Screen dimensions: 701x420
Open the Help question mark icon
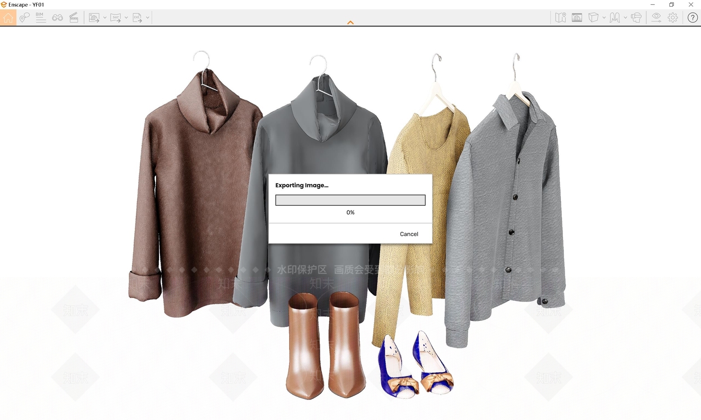point(693,18)
